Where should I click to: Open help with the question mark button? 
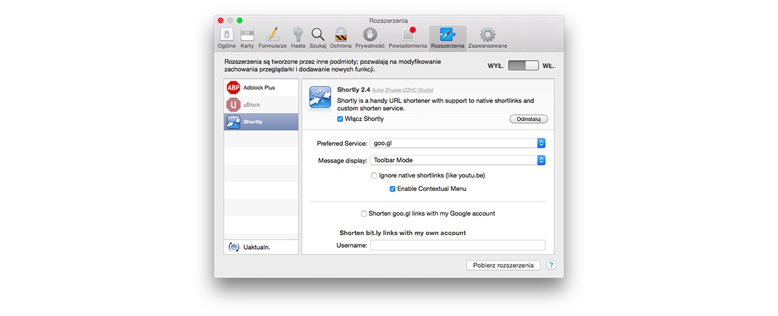[552, 265]
